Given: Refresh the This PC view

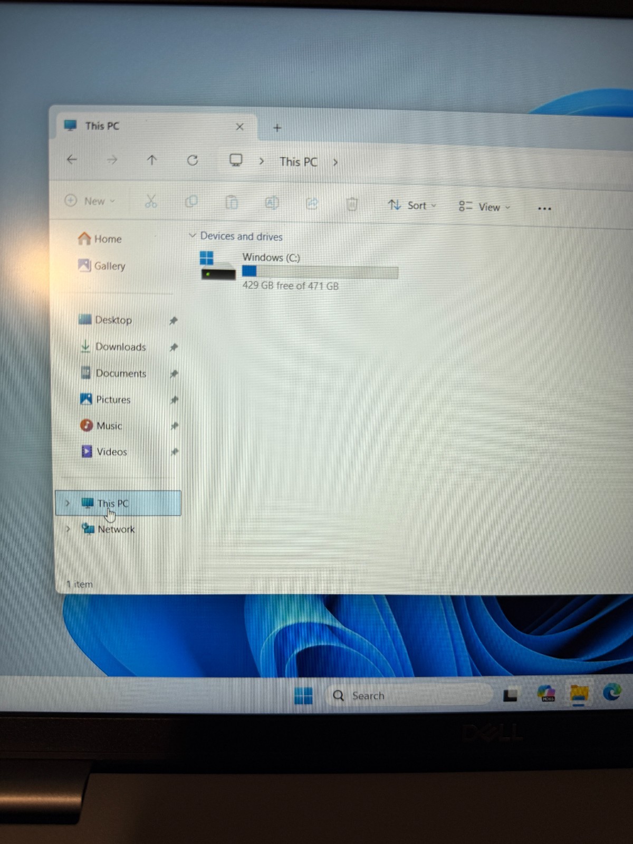Looking at the screenshot, I should pyautogui.click(x=193, y=160).
